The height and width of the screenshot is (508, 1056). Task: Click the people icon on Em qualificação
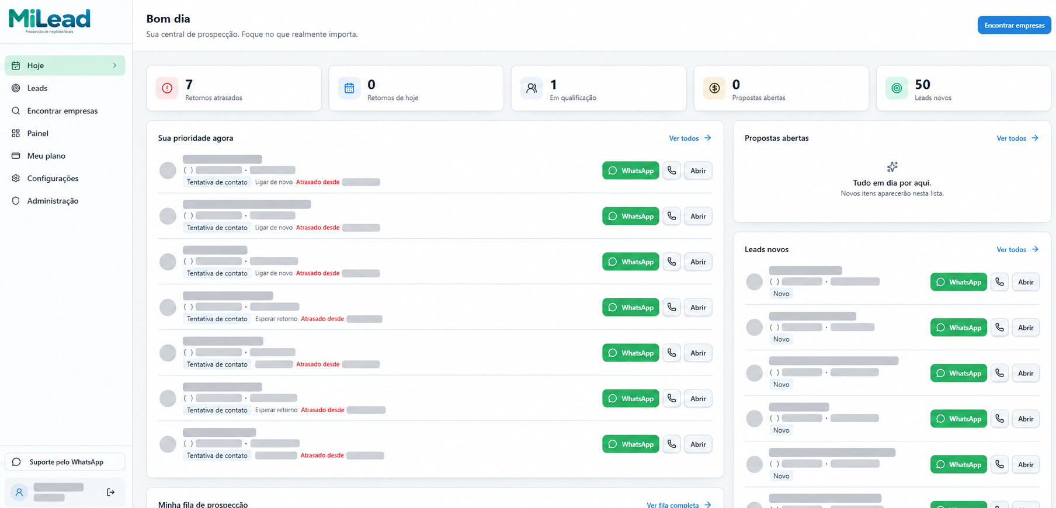(x=532, y=88)
